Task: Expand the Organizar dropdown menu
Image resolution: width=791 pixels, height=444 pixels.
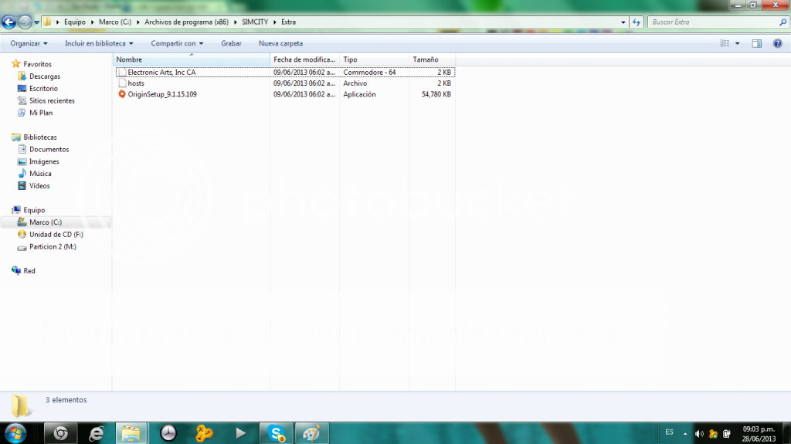Action: click(29, 44)
